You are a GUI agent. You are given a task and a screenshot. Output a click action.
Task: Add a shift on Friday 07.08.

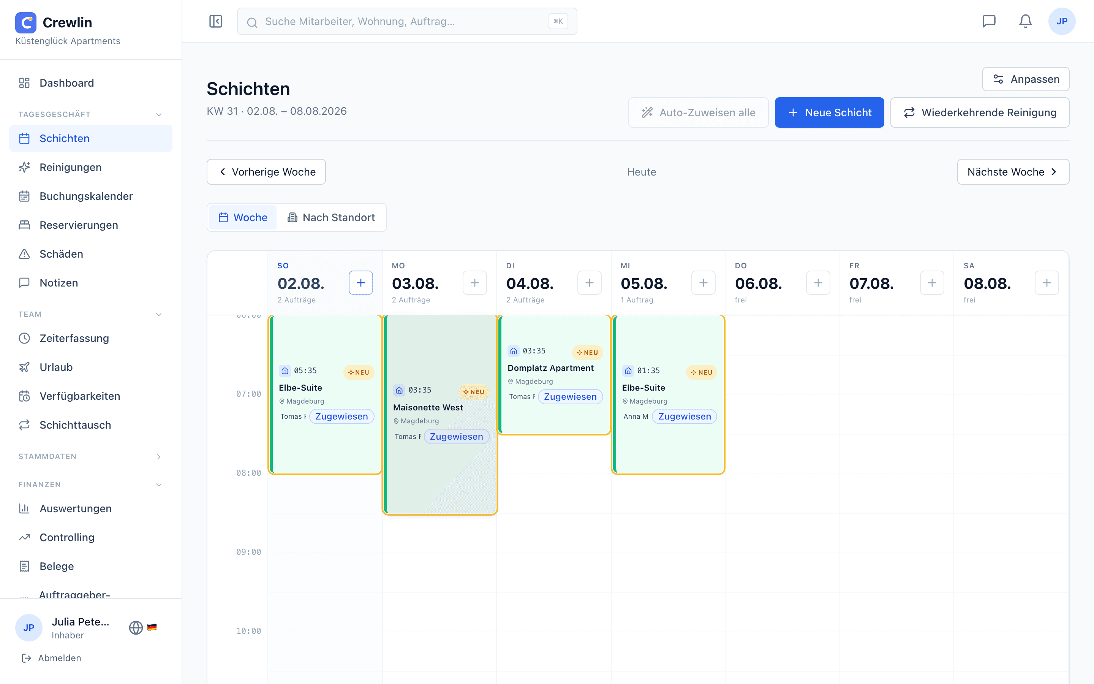pyautogui.click(x=932, y=283)
